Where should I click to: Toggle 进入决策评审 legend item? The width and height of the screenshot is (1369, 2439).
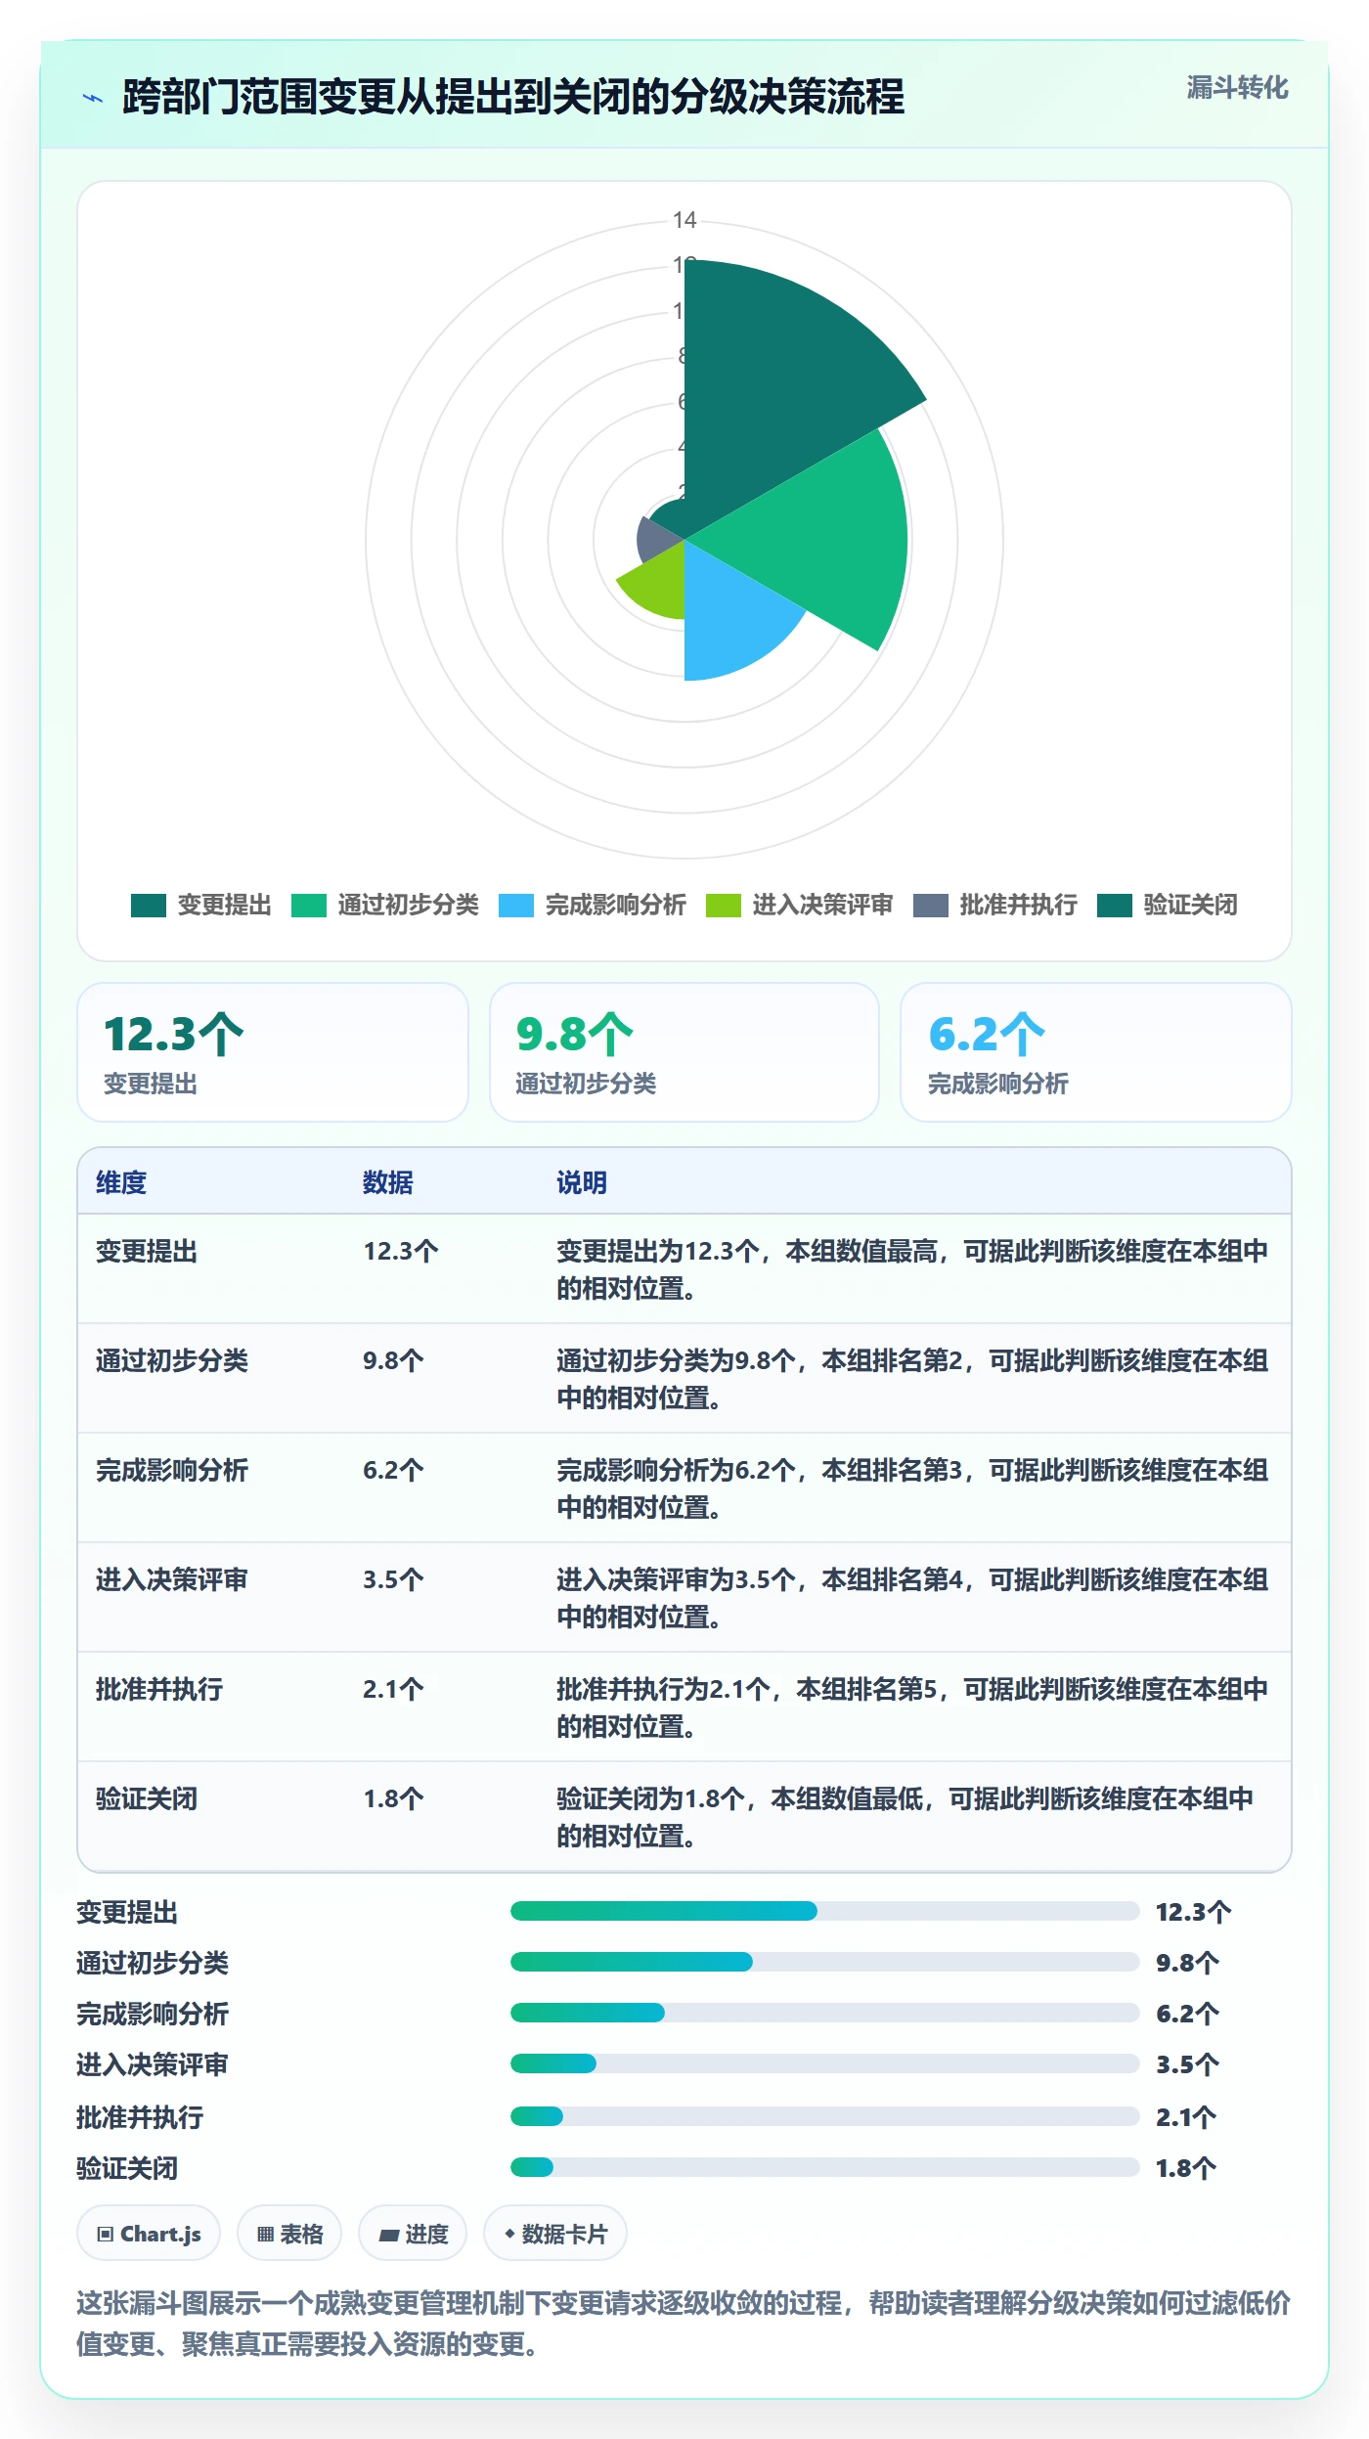799,906
